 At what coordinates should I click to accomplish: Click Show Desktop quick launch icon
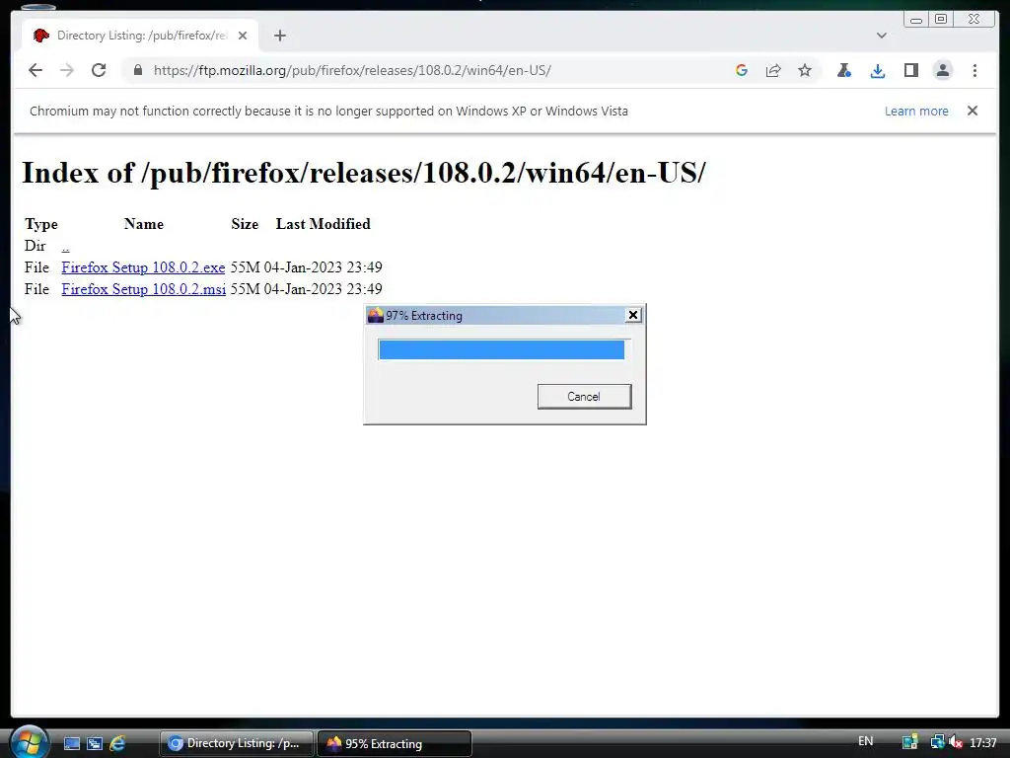point(72,743)
